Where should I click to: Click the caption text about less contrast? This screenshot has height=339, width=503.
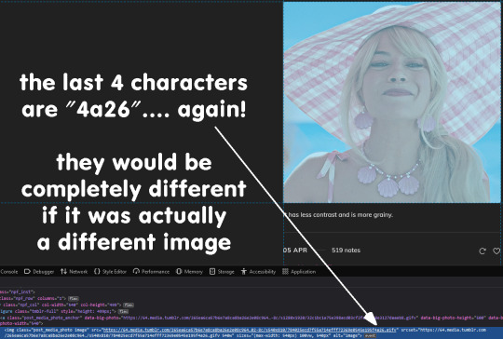[339, 215]
